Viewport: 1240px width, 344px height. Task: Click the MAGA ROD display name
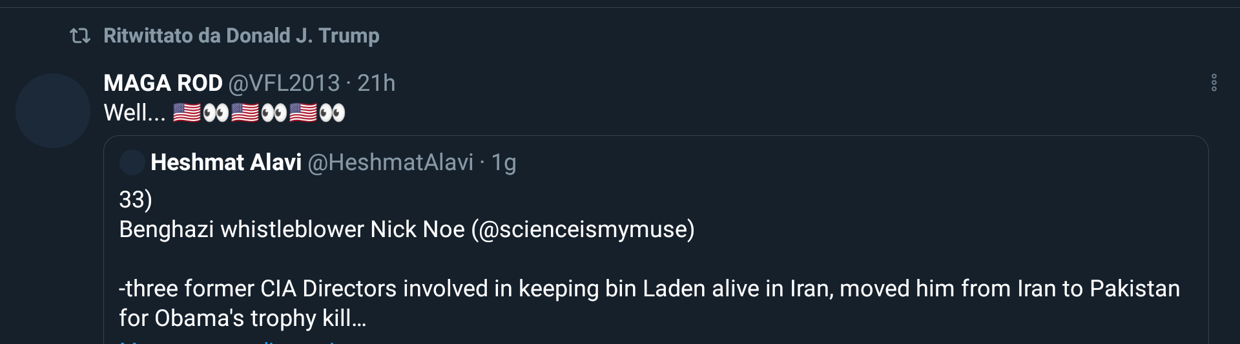(163, 83)
